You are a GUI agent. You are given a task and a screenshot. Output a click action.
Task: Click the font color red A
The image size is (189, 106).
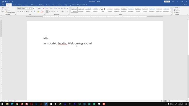tap(42, 11)
